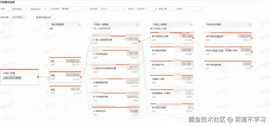Click the 保存当前分析 button
Image resolution: width=270 pixels, height=127 pixels.
(43, 17)
